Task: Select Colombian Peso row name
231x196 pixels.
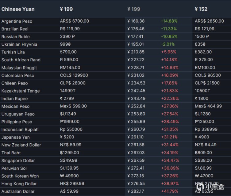Action: 18,75
